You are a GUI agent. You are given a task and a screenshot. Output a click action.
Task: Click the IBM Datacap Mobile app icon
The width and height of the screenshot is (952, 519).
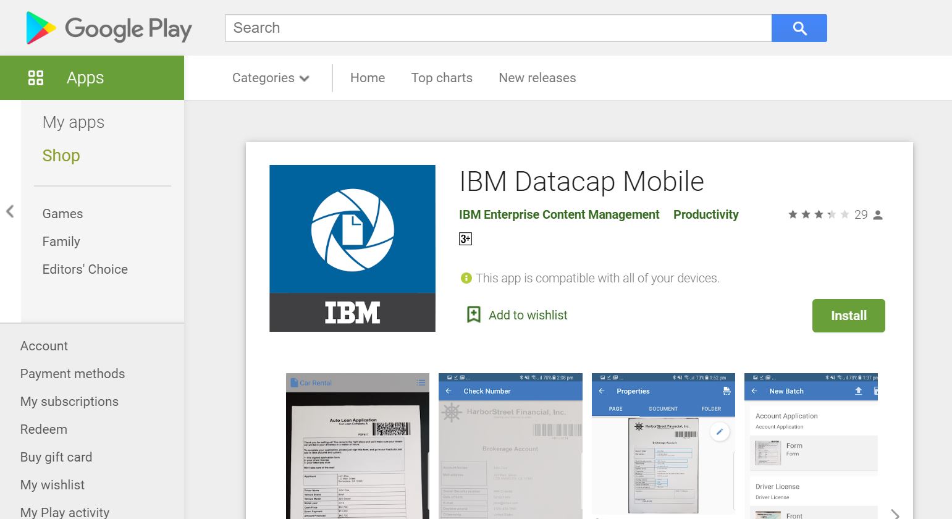point(352,248)
